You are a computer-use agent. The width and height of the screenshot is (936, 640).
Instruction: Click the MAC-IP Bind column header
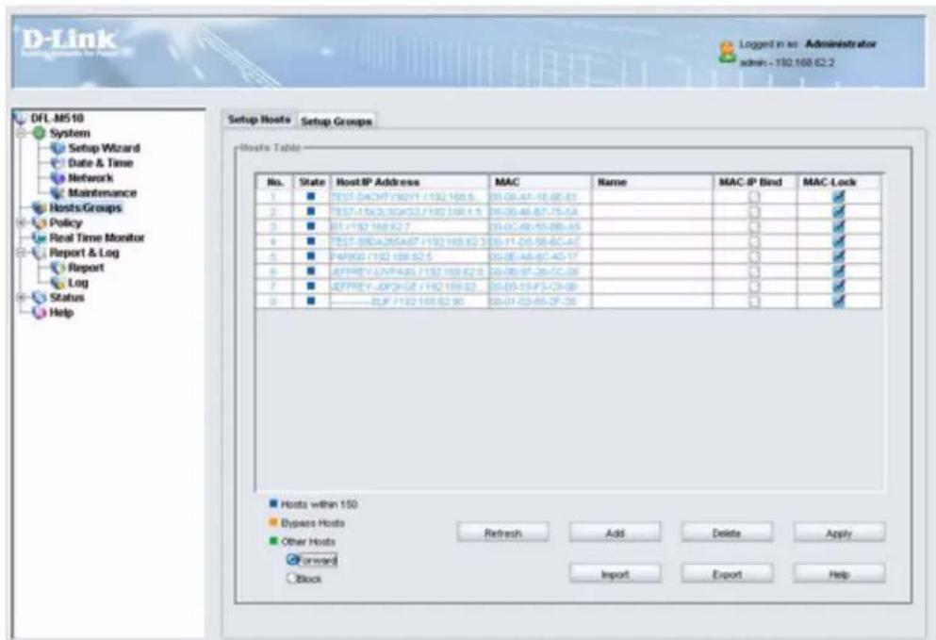coord(755,182)
